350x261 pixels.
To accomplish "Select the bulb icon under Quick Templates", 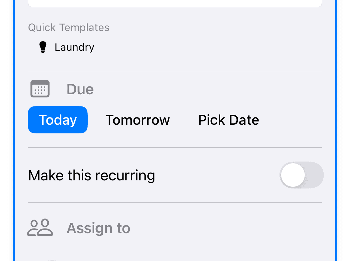I will pyautogui.click(x=43, y=47).
